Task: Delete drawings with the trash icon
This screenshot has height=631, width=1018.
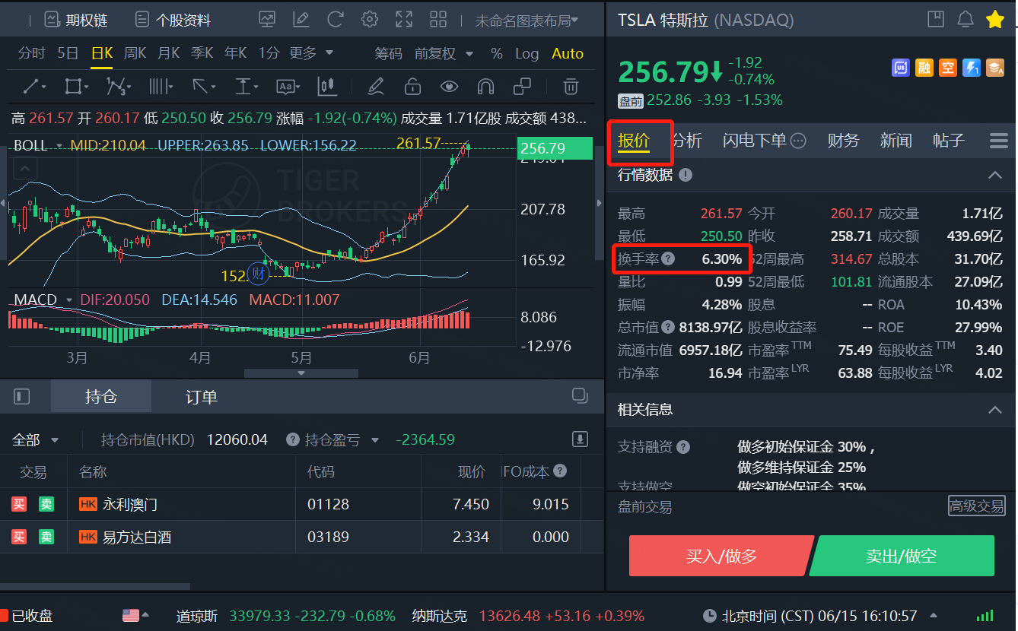Action: coord(571,87)
